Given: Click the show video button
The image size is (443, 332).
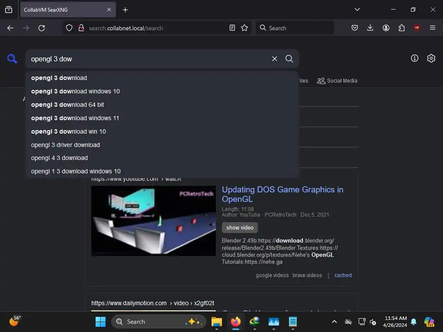Looking at the screenshot, I should coord(240,227).
